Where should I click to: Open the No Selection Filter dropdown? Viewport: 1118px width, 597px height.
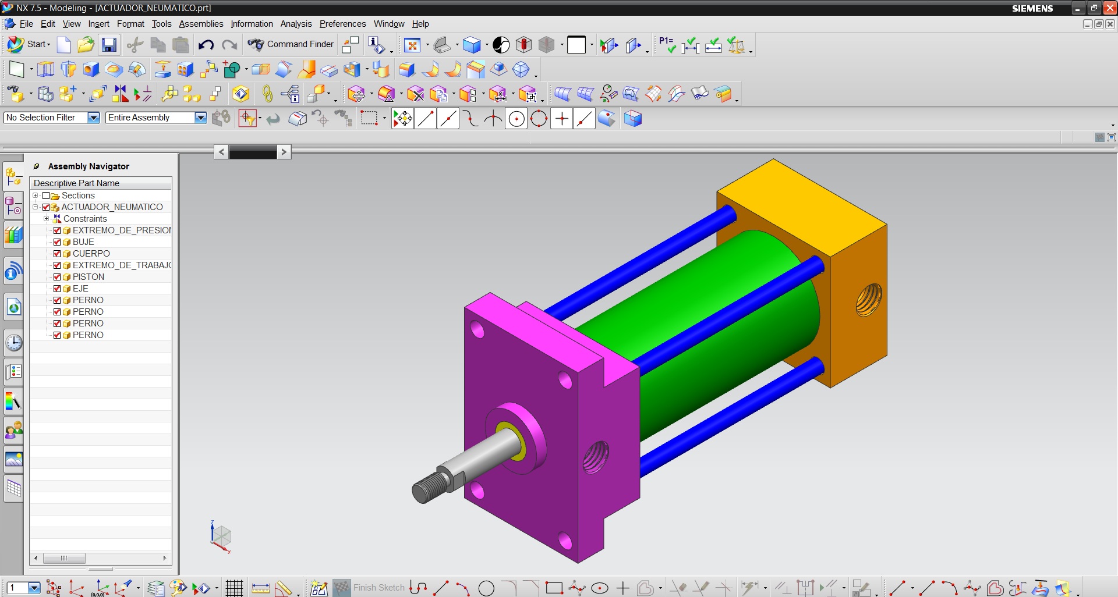tap(93, 118)
